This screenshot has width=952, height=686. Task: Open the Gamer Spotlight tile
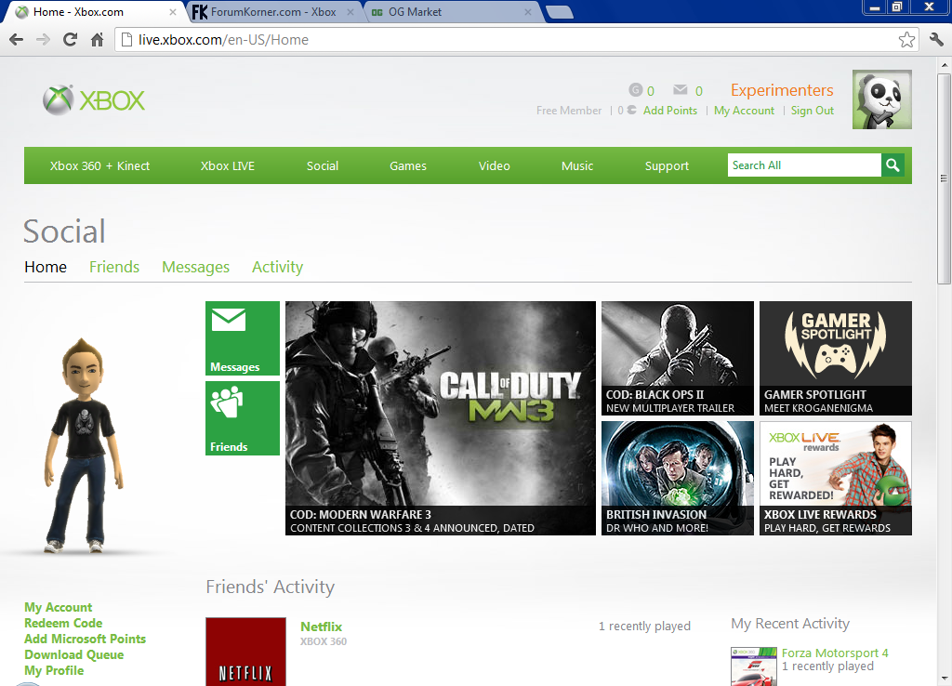point(836,358)
